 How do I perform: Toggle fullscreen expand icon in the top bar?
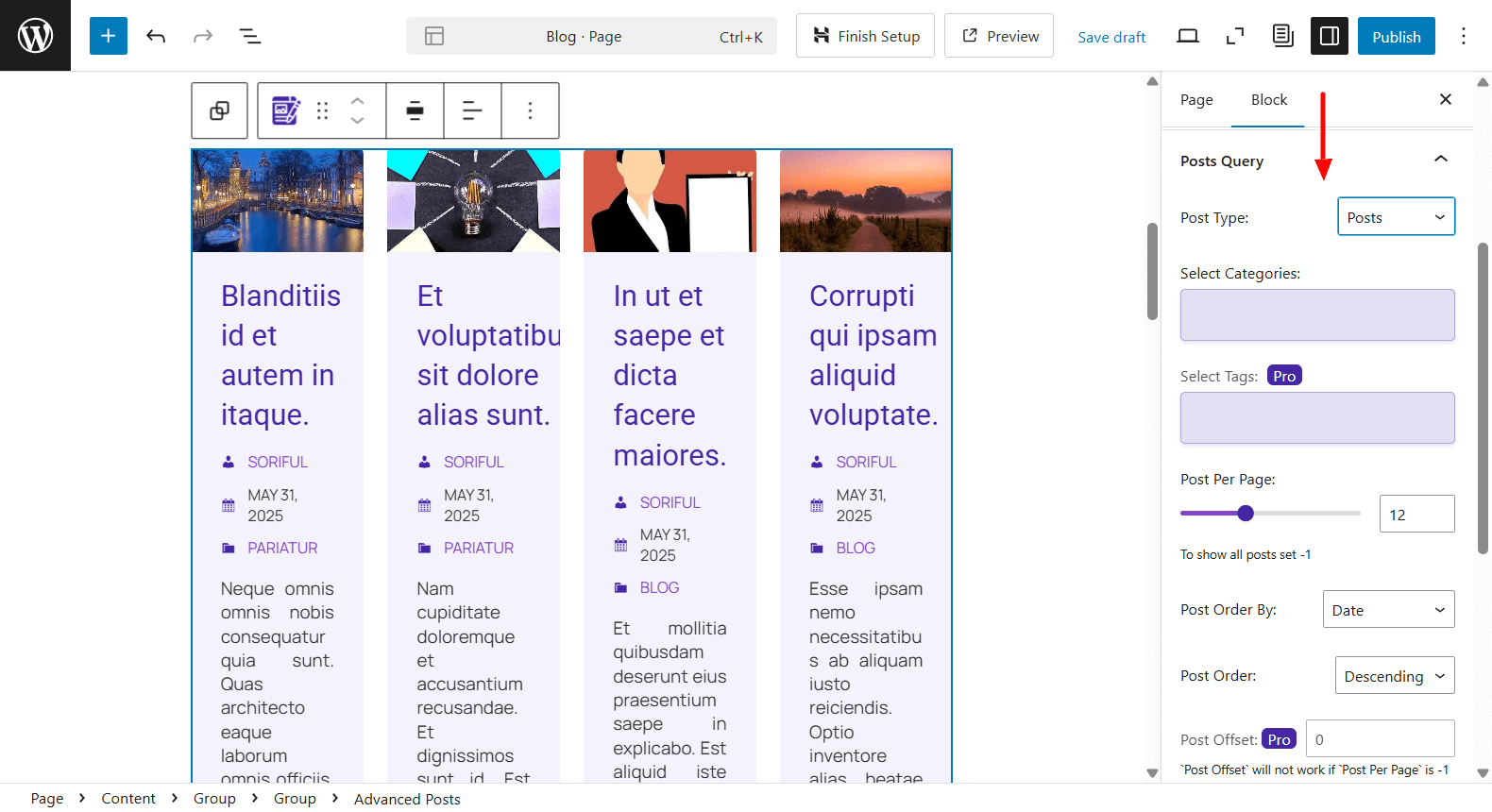click(1234, 36)
